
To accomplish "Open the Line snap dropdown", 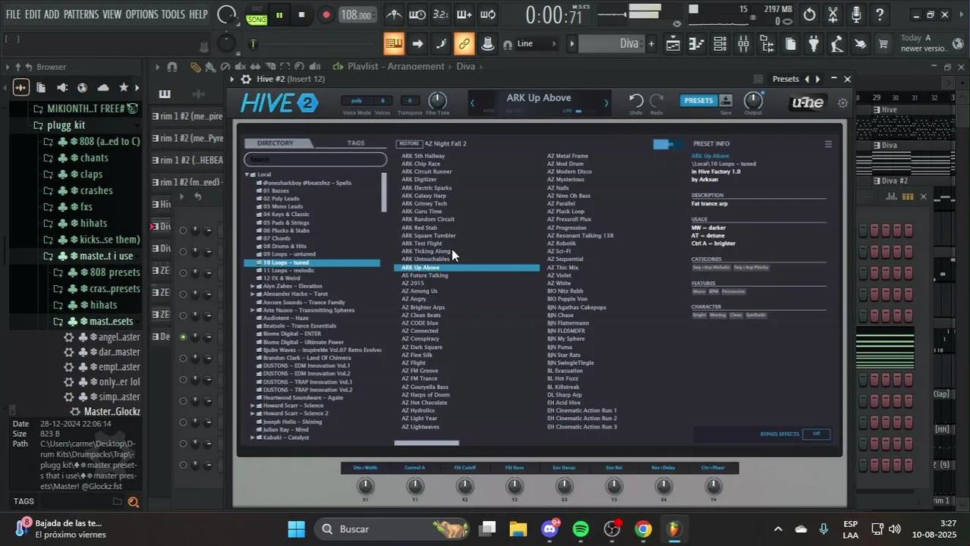I will [x=537, y=44].
